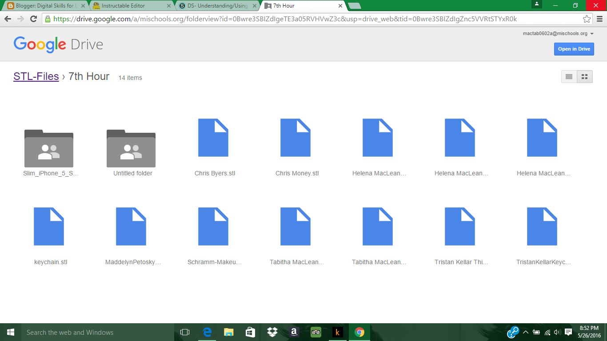Viewport: 607px width, 341px height.
Task: Open the Kindle app from taskbar
Action: coord(337,332)
